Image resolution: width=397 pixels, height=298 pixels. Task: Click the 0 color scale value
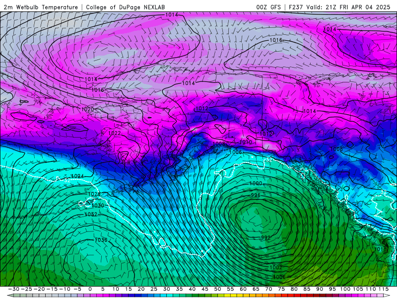click(x=90, y=289)
